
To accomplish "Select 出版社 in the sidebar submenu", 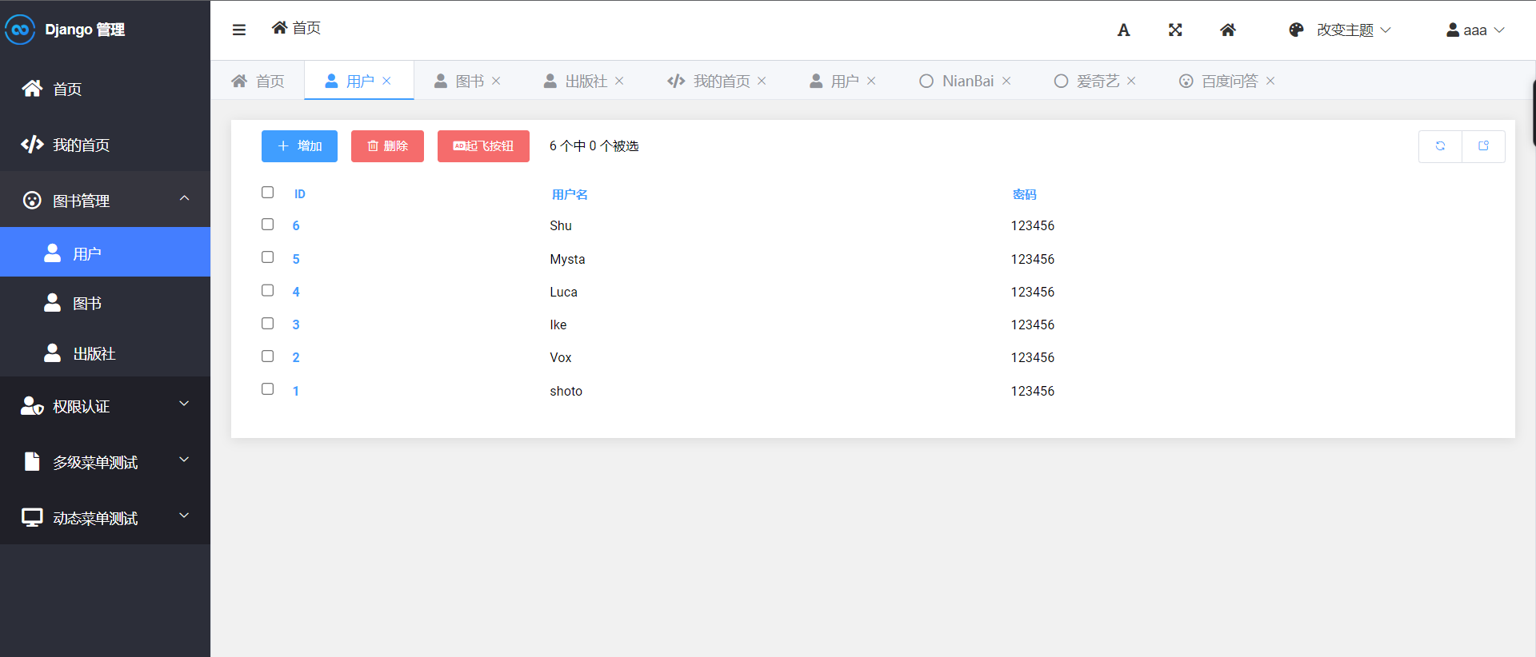I will click(105, 353).
